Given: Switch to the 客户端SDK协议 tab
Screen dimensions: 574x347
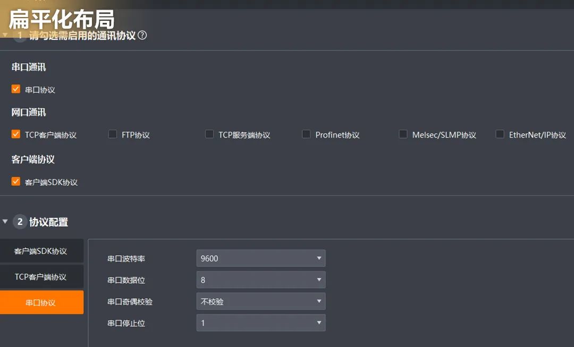Looking at the screenshot, I should click(x=41, y=251).
